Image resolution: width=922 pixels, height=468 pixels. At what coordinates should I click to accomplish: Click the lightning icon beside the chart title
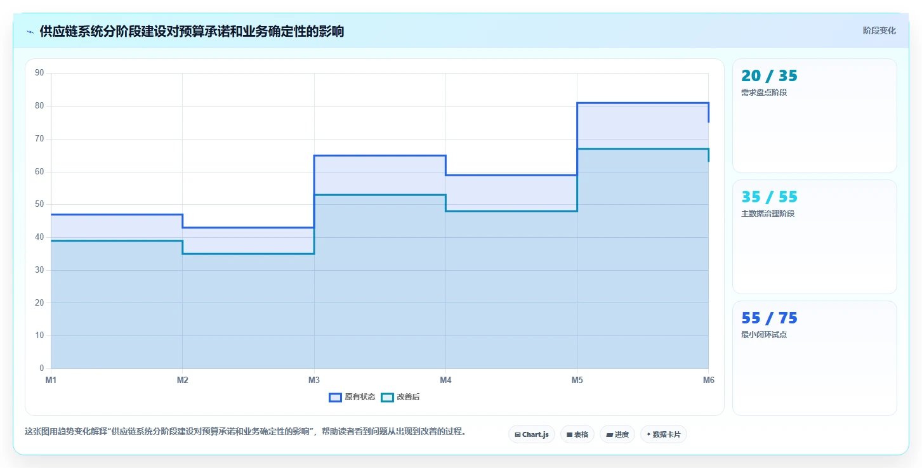click(30, 31)
